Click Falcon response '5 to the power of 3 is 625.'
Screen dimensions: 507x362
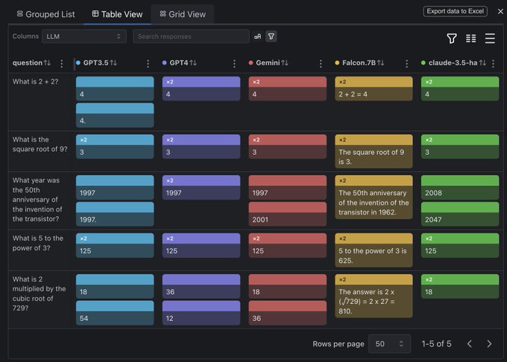pos(374,250)
